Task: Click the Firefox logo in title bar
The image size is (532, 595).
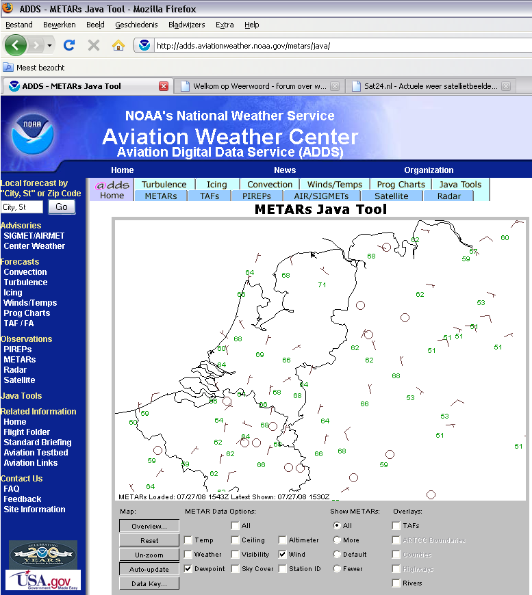Action: [8, 8]
